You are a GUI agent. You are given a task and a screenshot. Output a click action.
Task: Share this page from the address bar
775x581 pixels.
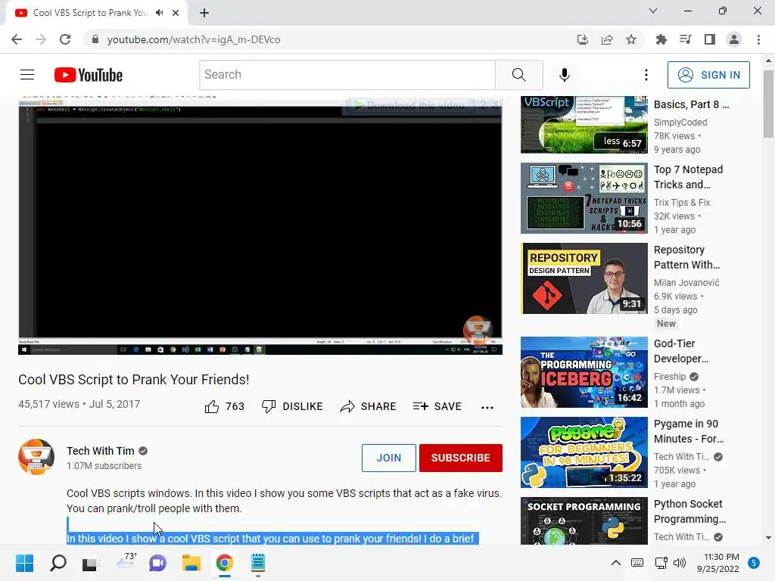coord(607,39)
